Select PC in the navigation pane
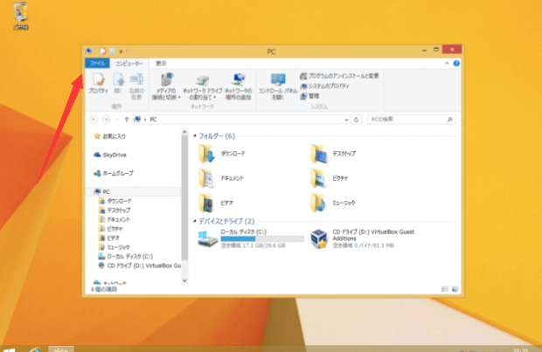The image size is (542, 352). (133, 191)
